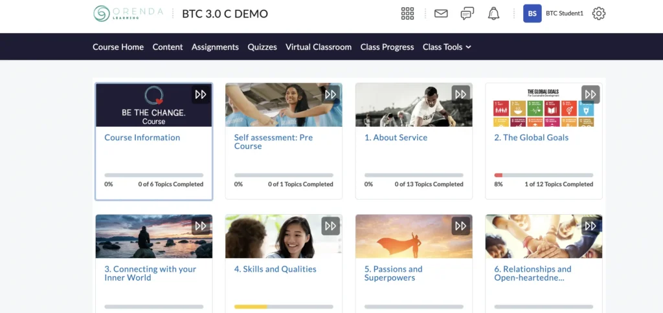Expand the Class Tools dropdown

[447, 47]
